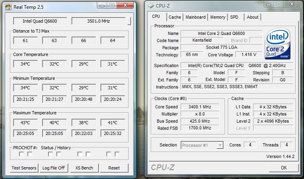Click the small button beside 3501.0 MHz
The image size is (304, 179).
coord(129,21)
